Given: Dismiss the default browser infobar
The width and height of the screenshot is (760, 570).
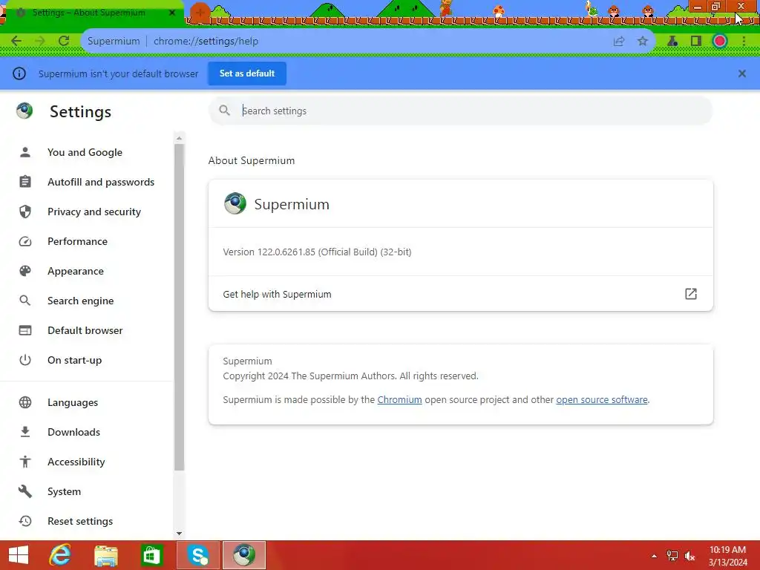Looking at the screenshot, I should pyautogui.click(x=742, y=73).
